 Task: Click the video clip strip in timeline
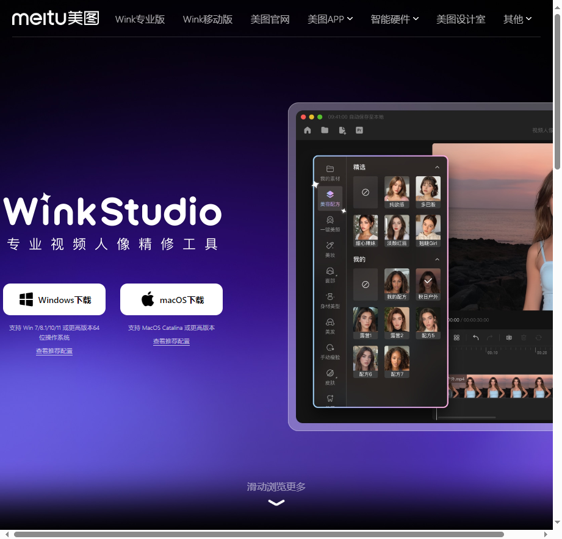pos(500,387)
